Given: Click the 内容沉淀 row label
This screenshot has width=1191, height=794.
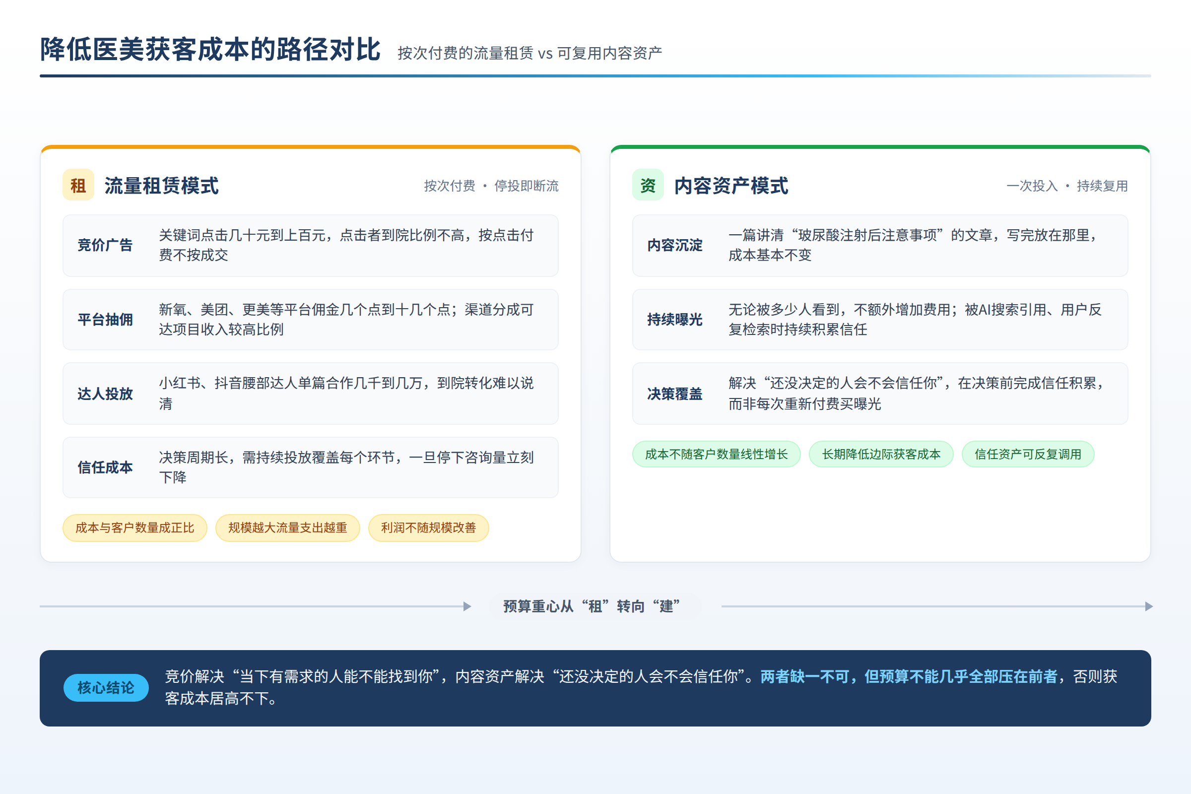Looking at the screenshot, I should coord(674,245).
